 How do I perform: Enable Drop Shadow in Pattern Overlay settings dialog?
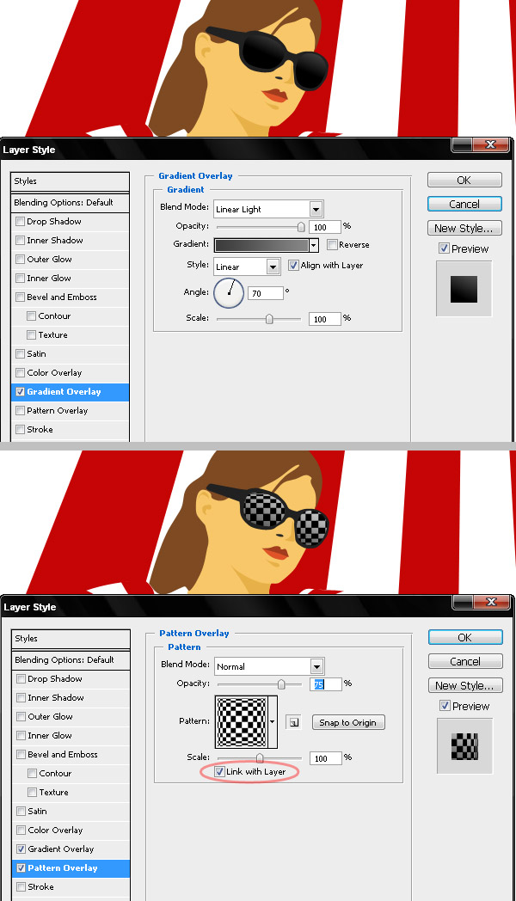[21, 678]
